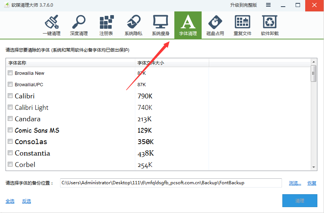
Task: Sort by 字体名称 column header
Action: tap(71, 63)
